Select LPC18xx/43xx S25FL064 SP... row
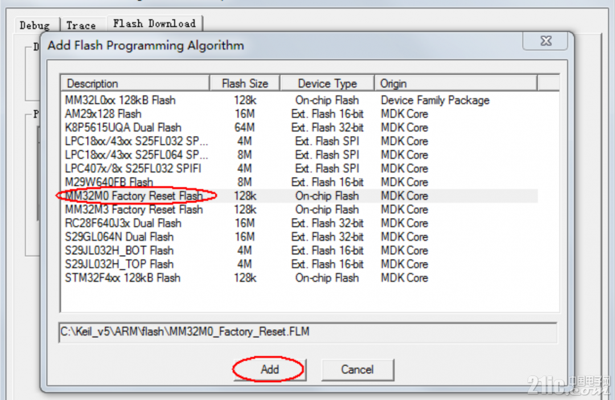 point(300,154)
